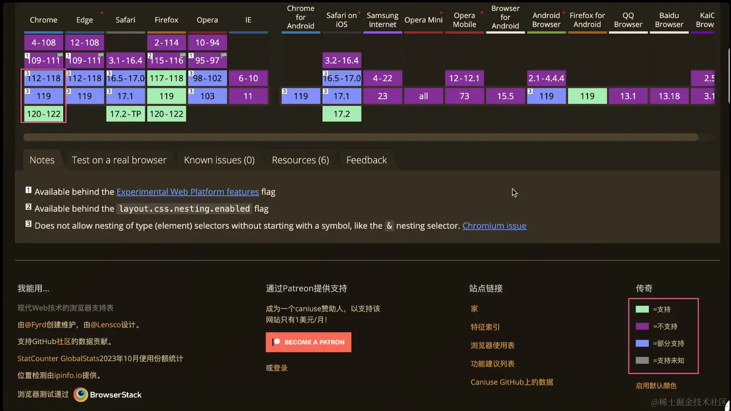The height and width of the screenshot is (411, 731).
Task: Select the Android Browser 2.1-4.4.4 cell
Action: 546,78
